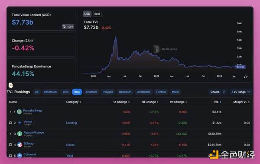Select the Ethereum chain tab
Image resolution: width=260 pixels, height=164 pixels.
[50, 92]
